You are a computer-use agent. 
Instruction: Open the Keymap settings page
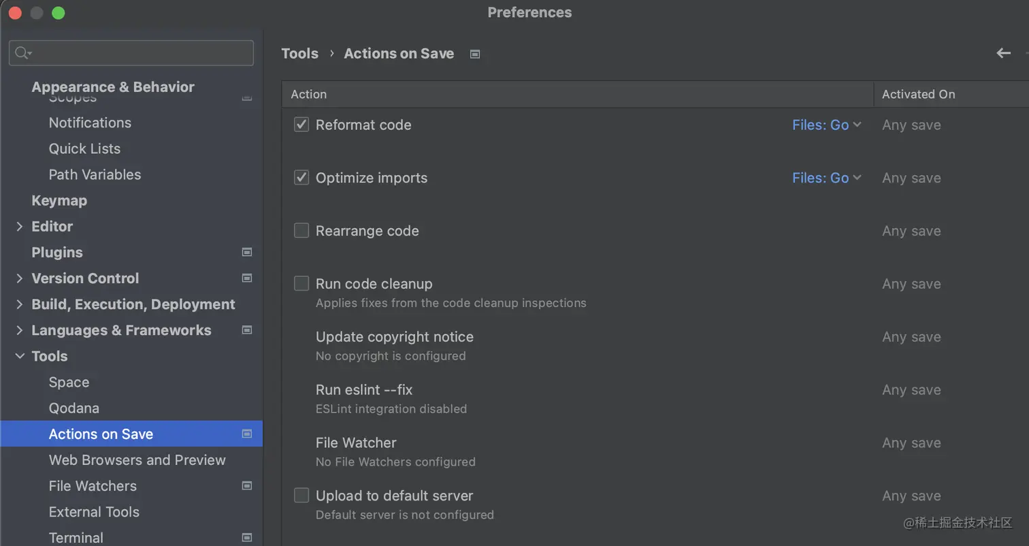pos(59,200)
